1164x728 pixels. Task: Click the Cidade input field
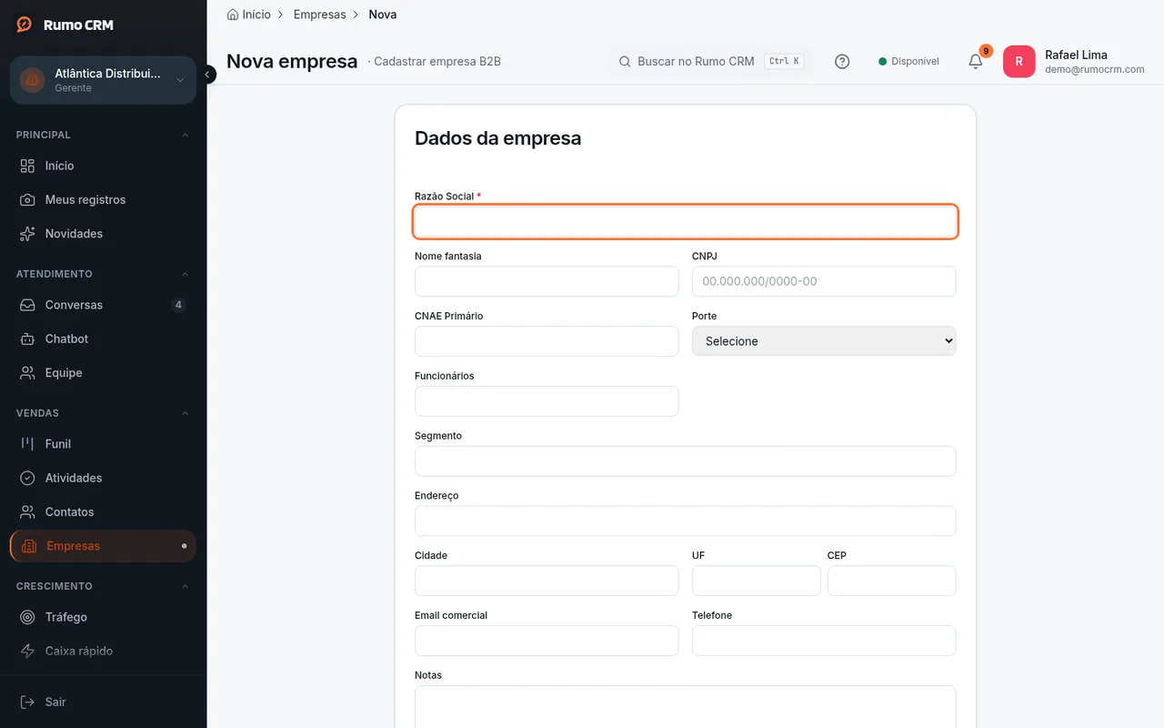coord(547,581)
